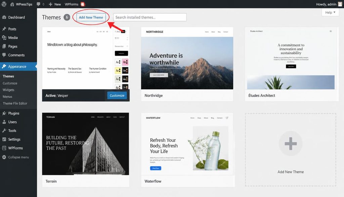Open the WordPress logo menu
This screenshot has height=197, width=344.
(x=4, y=4)
